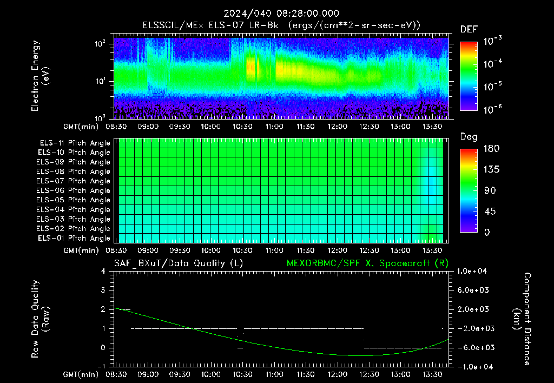The width and height of the screenshot is (554, 383).
Task: Select the ELS-08 Pitch Angle row label
Action: point(73,171)
